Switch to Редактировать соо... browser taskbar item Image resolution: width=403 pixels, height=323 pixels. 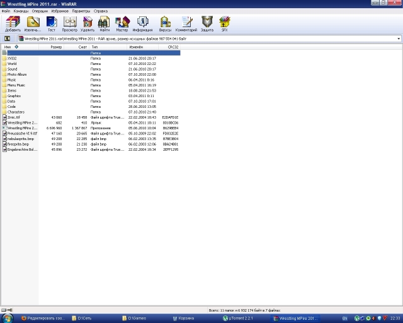pos(43,319)
